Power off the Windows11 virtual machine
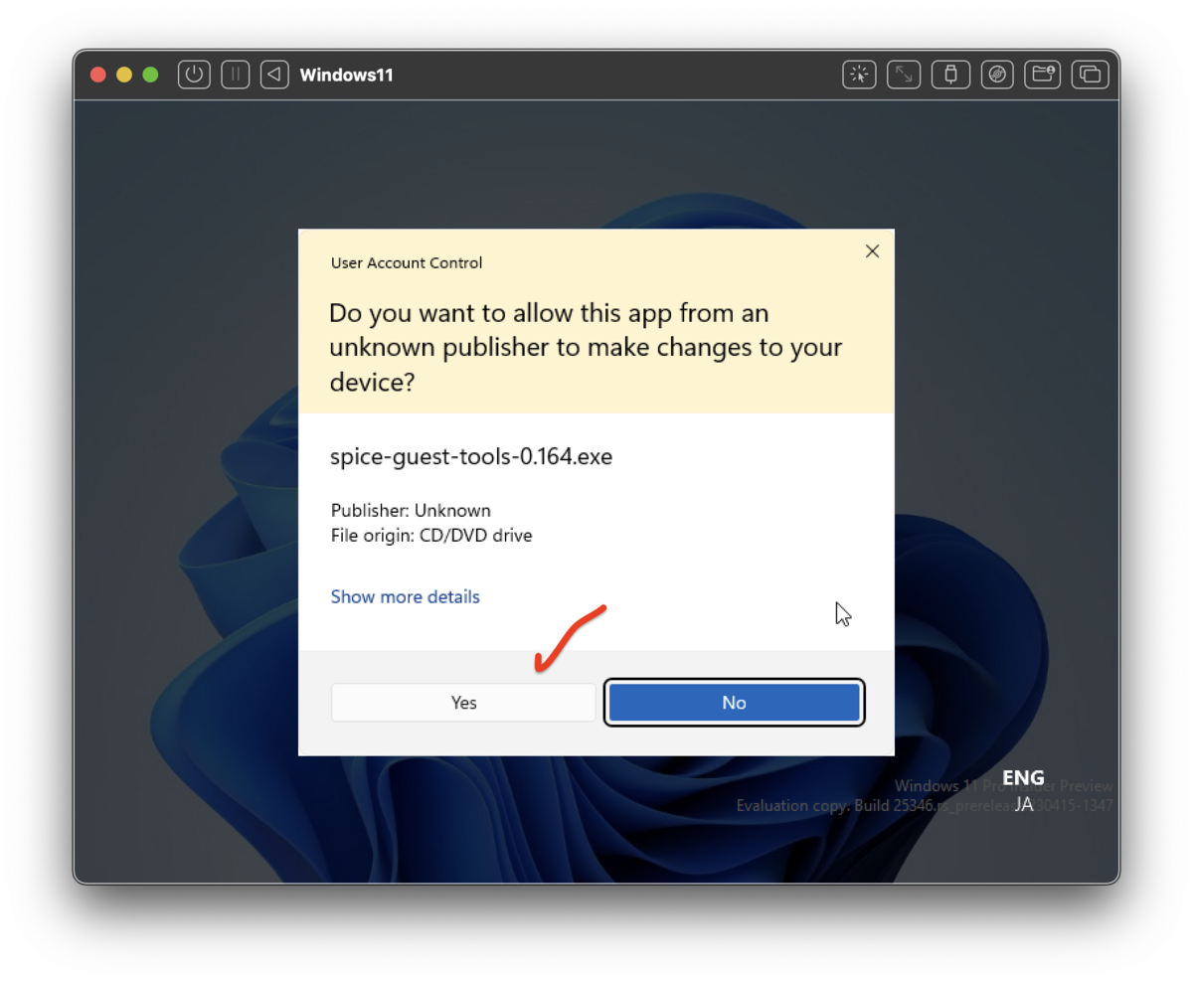 pyautogui.click(x=194, y=74)
